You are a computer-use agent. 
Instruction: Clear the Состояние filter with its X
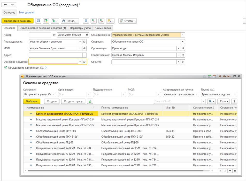pos(54,95)
